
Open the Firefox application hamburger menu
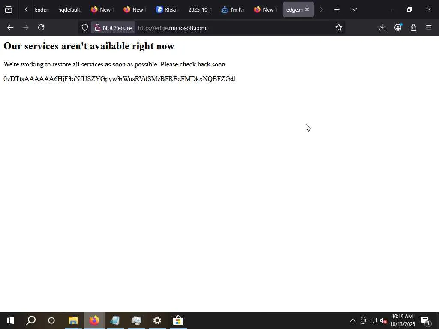coord(429,28)
